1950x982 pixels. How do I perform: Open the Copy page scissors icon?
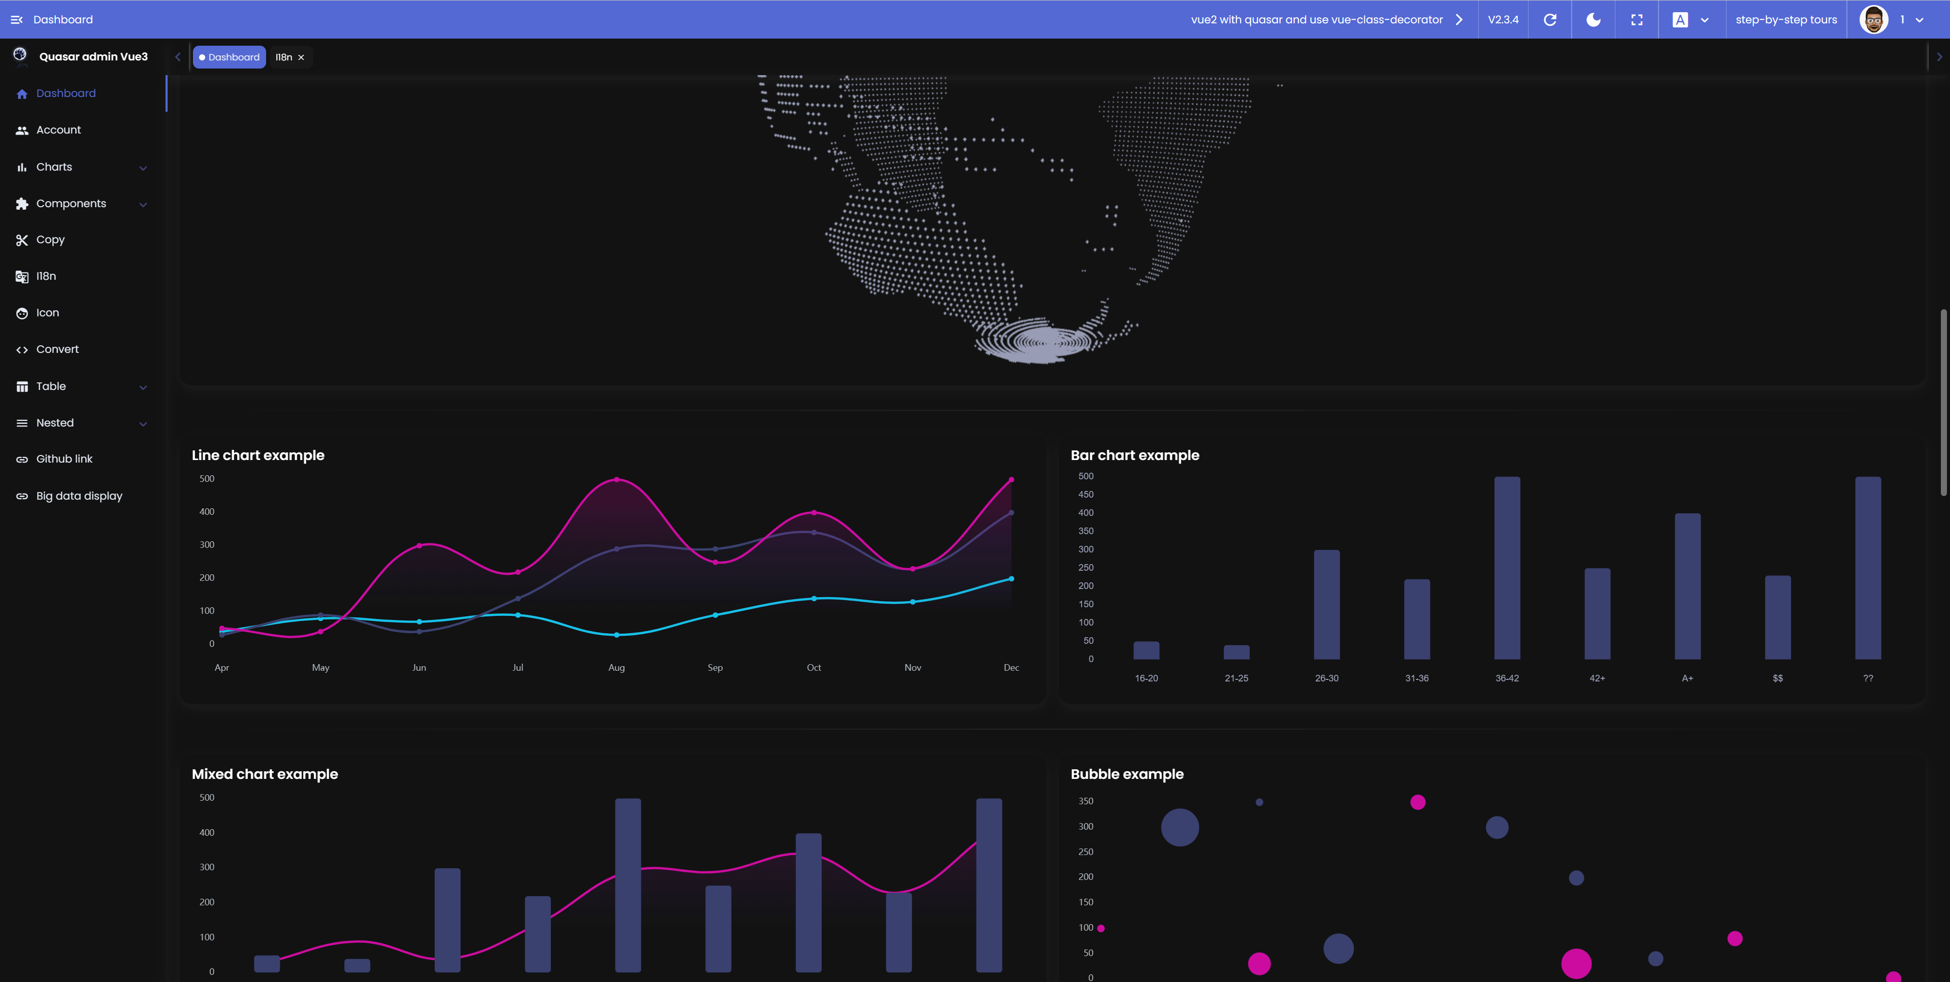pyautogui.click(x=22, y=240)
